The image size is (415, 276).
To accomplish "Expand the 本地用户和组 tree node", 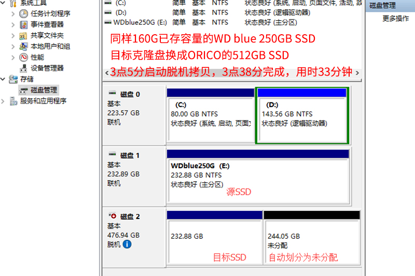I will (12, 47).
